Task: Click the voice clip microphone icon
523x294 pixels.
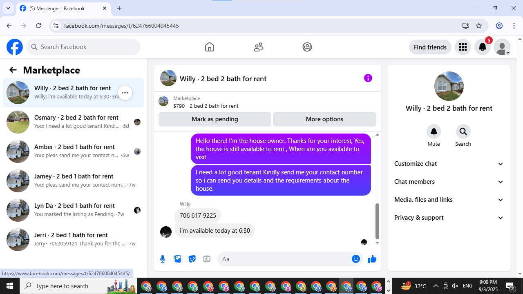Action: [x=163, y=259]
